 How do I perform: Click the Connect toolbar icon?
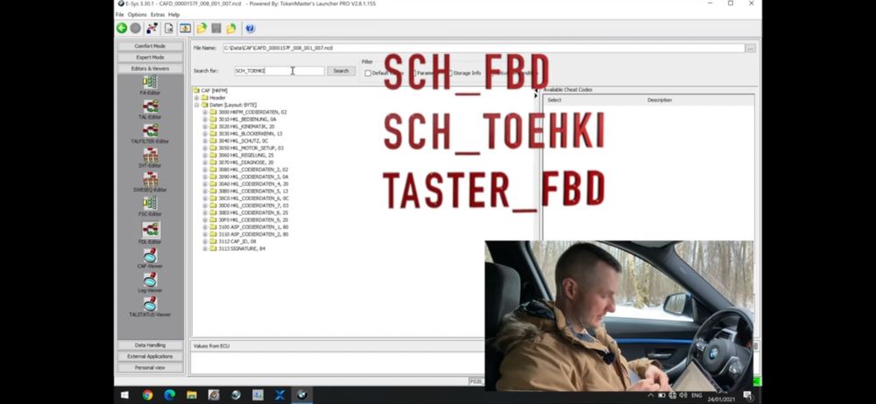click(152, 28)
